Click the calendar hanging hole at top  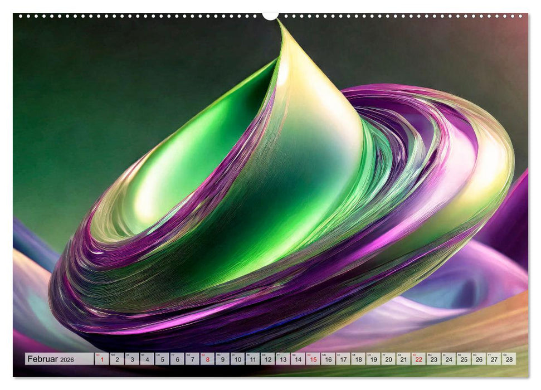point(270,15)
